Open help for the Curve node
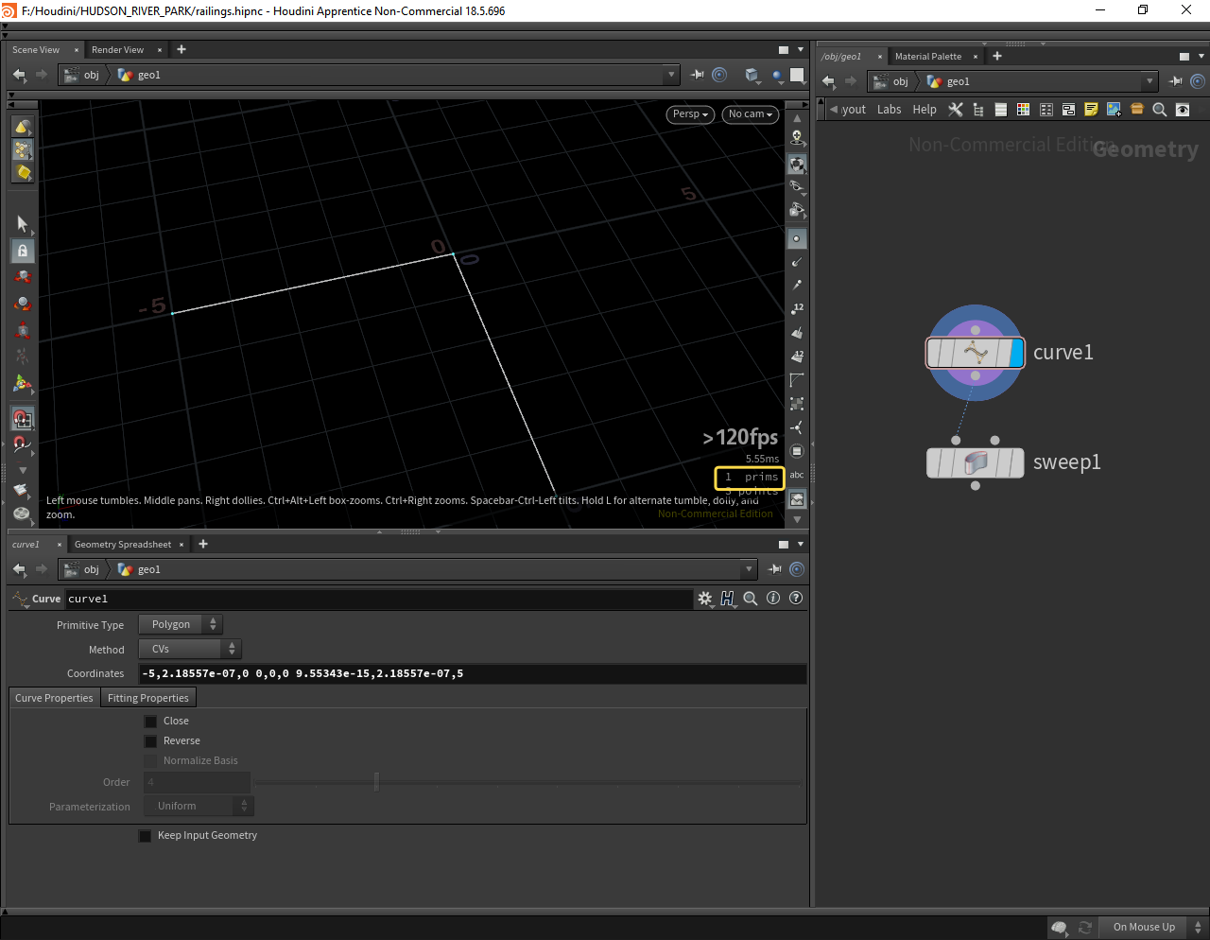Screen dimensions: 1210x940 (x=796, y=599)
